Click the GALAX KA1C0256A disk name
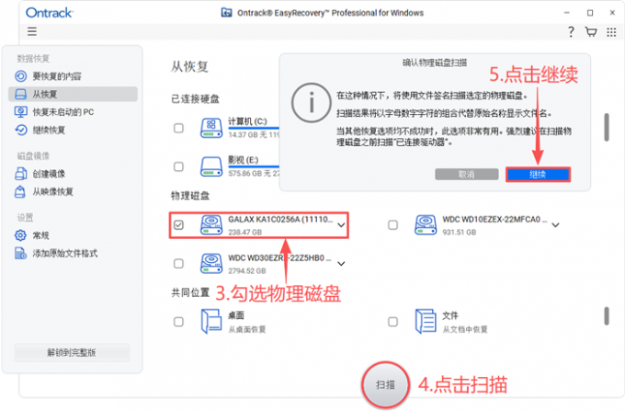Image resolution: width=625 pixels, height=411 pixels. (x=280, y=219)
